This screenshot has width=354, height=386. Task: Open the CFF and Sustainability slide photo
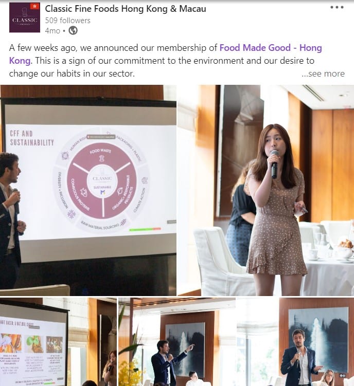coord(88,190)
